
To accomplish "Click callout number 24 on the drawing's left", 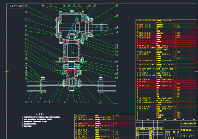I will (x=26, y=35).
